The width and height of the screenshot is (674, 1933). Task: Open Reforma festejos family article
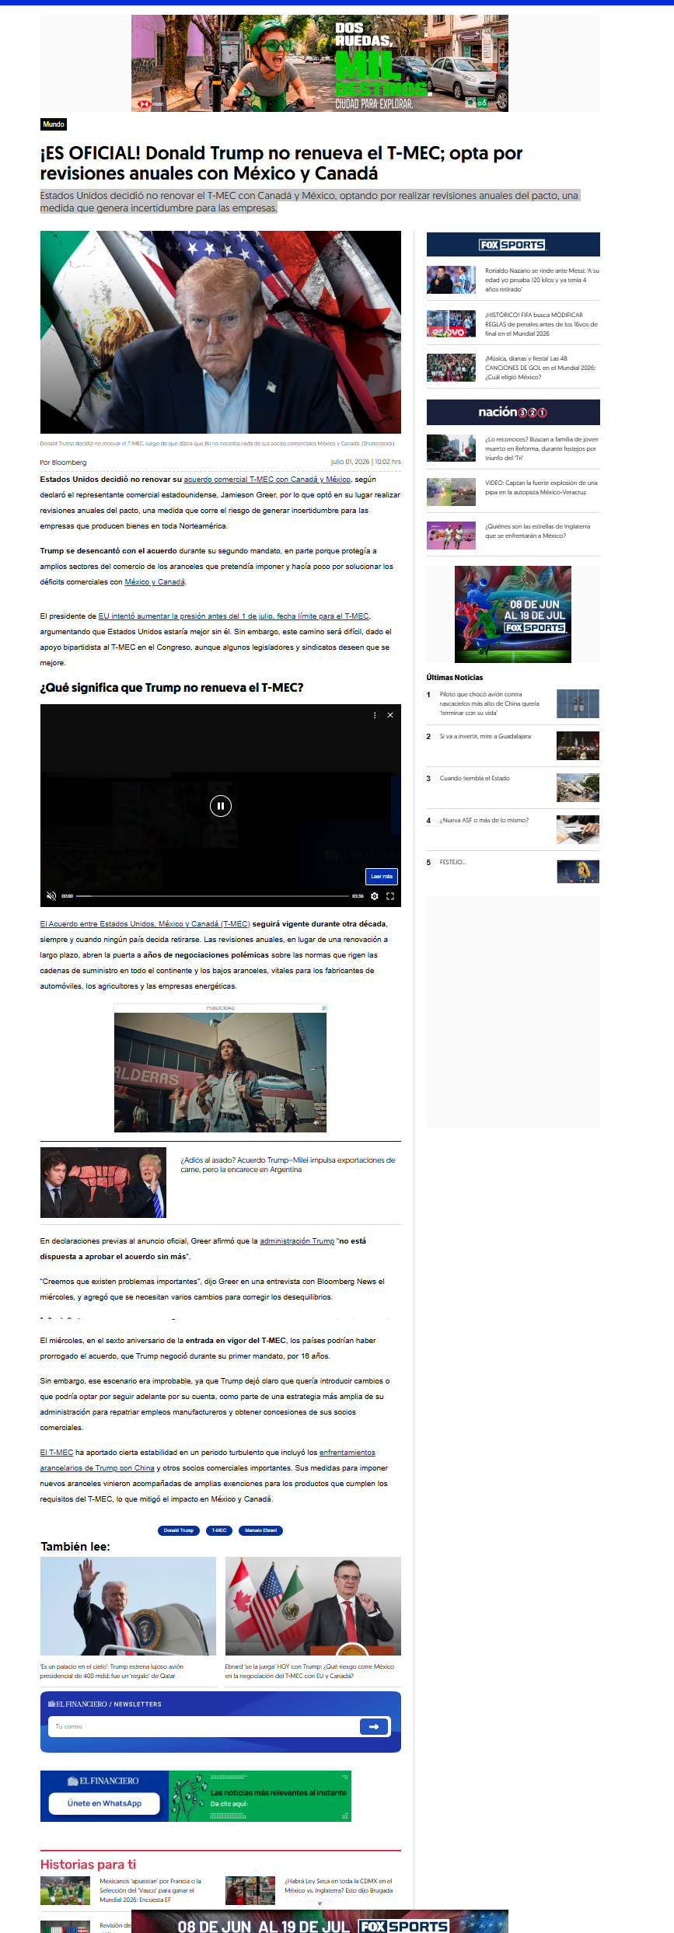pos(541,448)
